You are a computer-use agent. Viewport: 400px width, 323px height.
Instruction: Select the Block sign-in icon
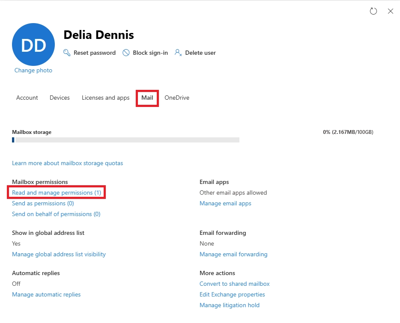pos(126,53)
